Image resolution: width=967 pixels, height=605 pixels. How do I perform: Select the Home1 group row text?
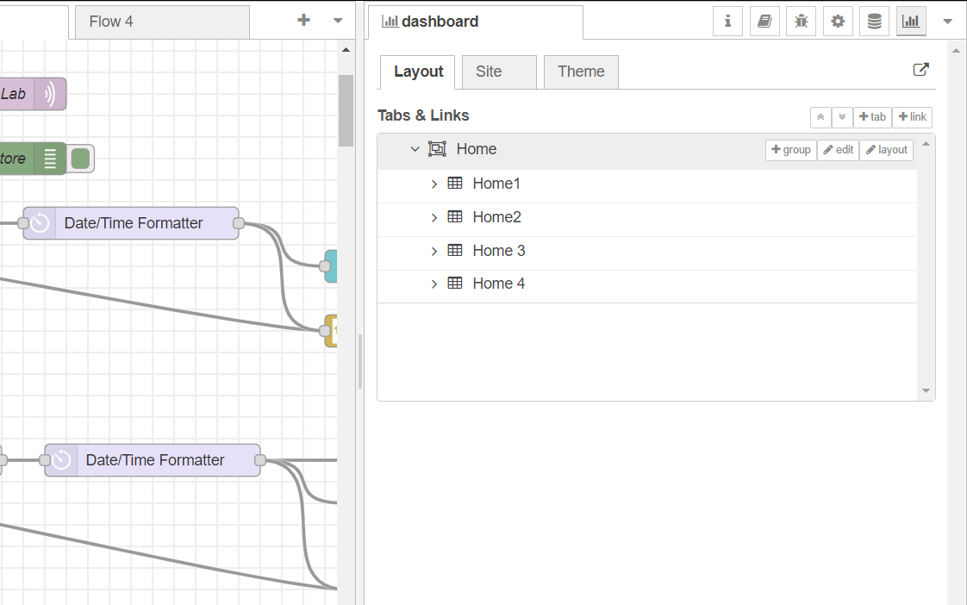pyautogui.click(x=496, y=184)
